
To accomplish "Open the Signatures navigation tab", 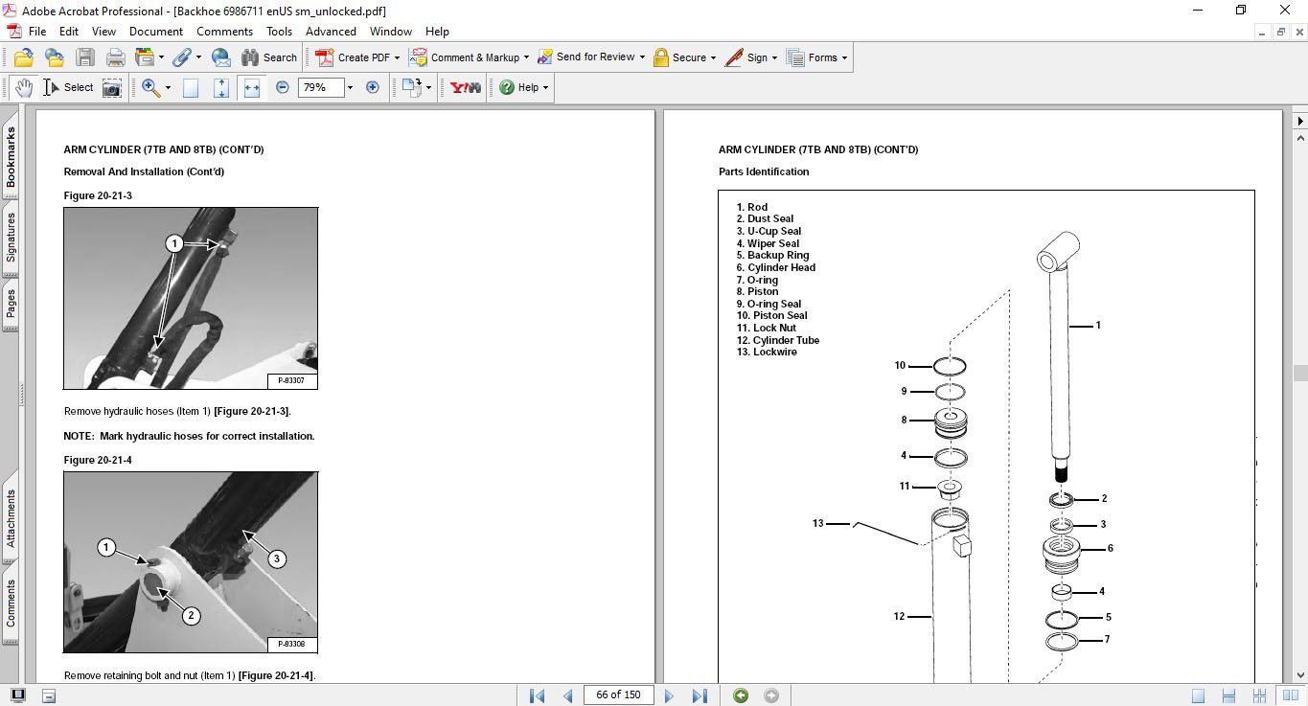I will pos(11,238).
